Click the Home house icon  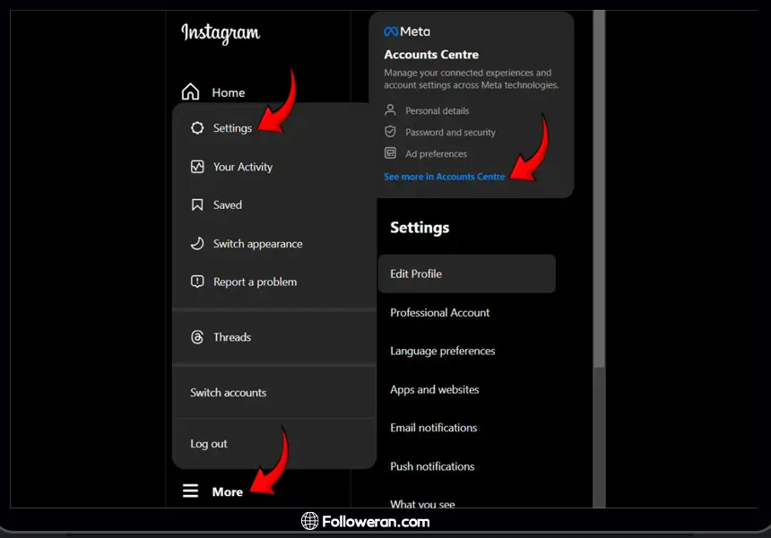click(x=191, y=92)
